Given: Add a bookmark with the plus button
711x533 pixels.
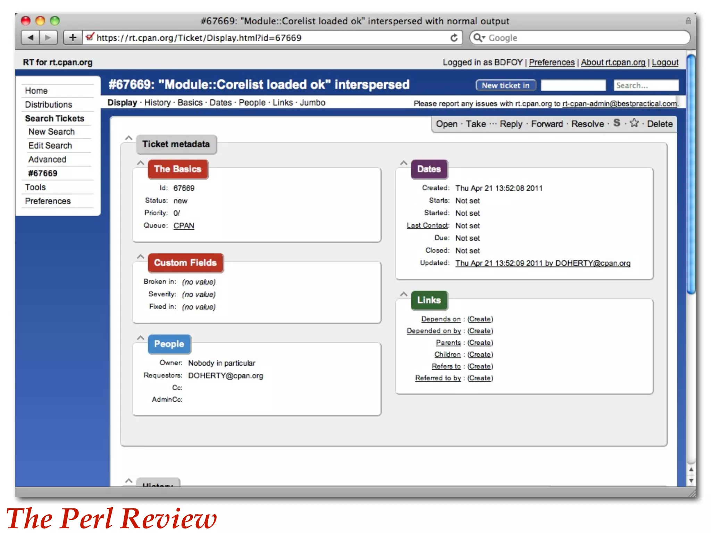Looking at the screenshot, I should click(x=73, y=37).
